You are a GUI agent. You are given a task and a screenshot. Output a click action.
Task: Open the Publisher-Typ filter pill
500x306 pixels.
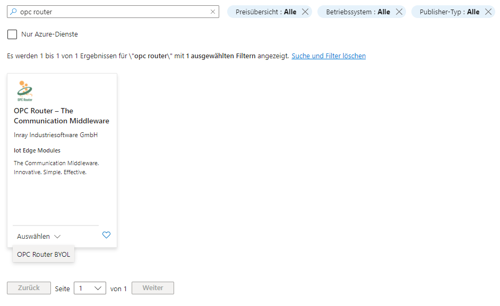(449, 12)
